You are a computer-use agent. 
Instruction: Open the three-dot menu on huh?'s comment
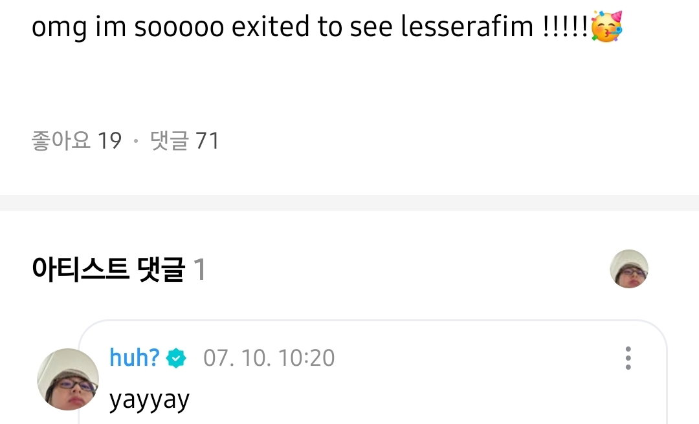pyautogui.click(x=628, y=358)
